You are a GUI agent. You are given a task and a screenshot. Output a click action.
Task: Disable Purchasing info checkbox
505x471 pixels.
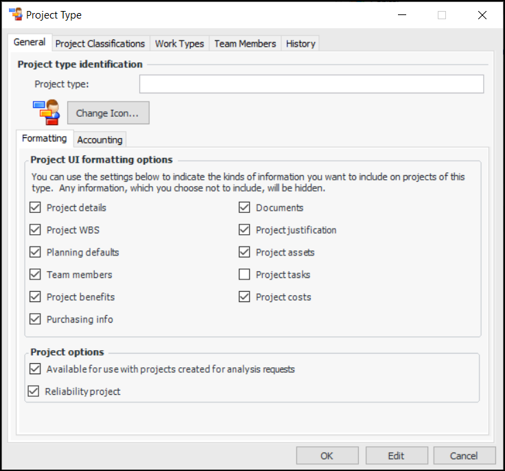pos(36,319)
